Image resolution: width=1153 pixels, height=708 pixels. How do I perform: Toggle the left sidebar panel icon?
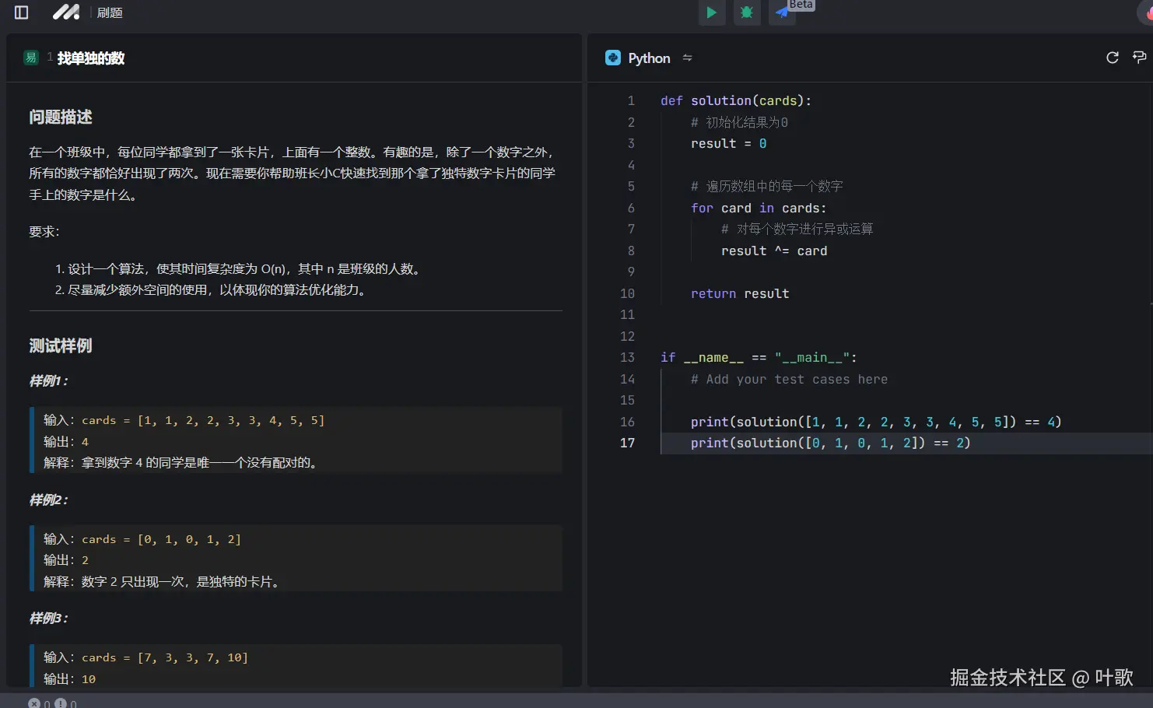coord(21,12)
